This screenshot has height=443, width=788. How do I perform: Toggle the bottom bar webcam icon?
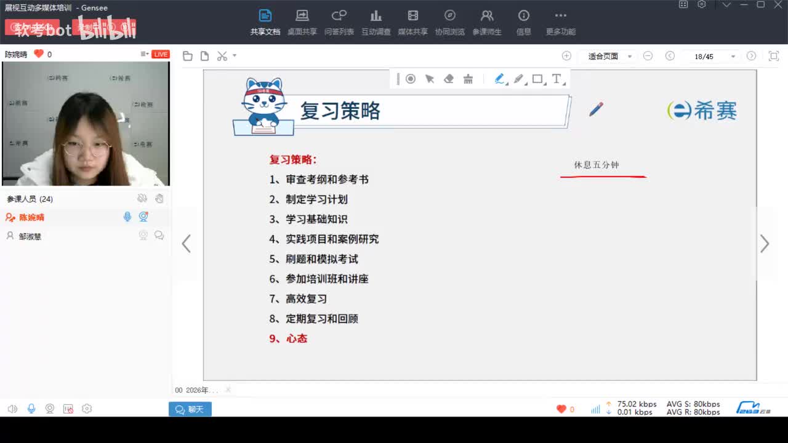click(x=50, y=409)
